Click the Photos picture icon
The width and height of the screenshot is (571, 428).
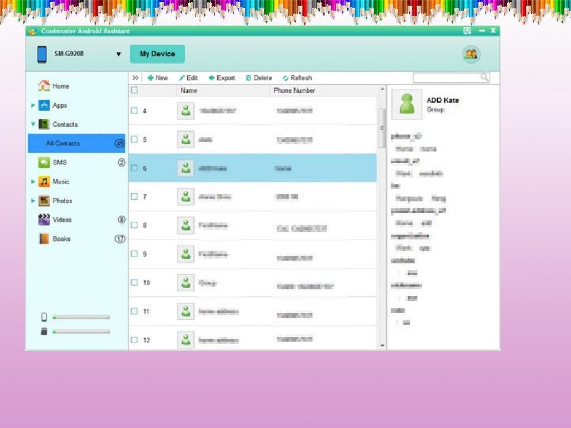(44, 201)
